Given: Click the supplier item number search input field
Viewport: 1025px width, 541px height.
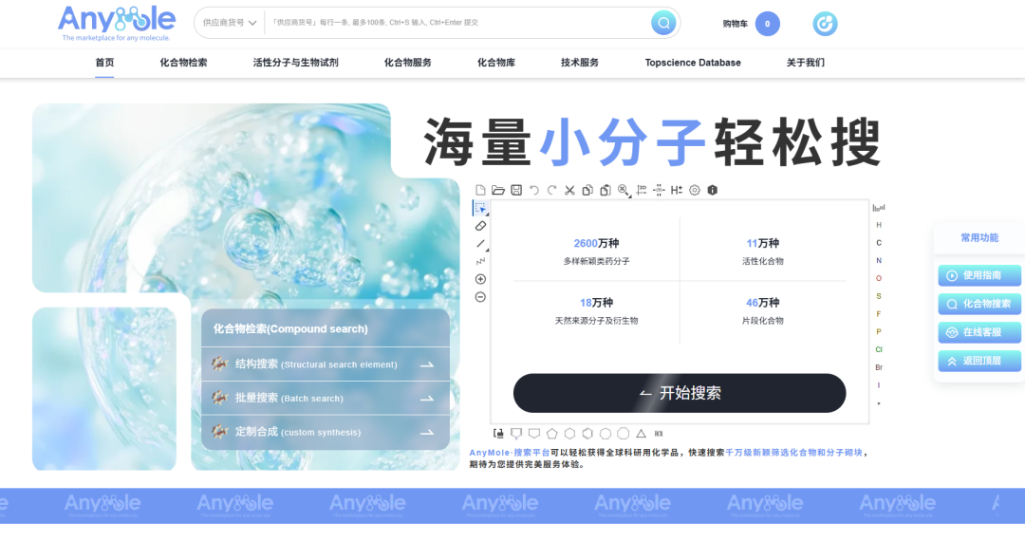Looking at the screenshot, I should (456, 23).
